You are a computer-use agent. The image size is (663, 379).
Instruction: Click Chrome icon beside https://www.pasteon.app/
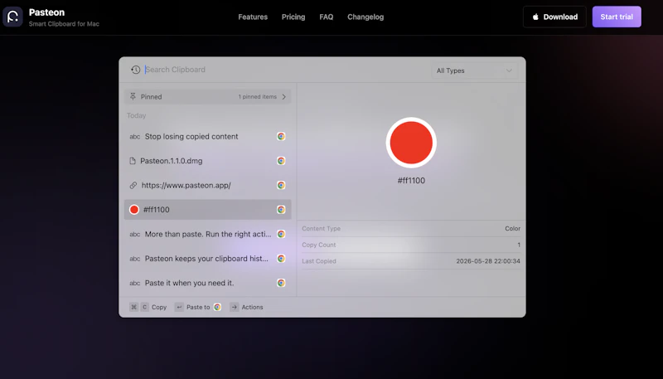point(281,185)
